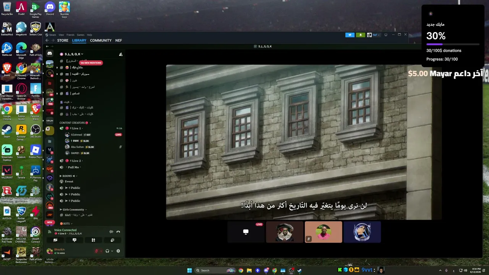The height and width of the screenshot is (275, 489).
Task: Toggle microphone mute in Discord user panel
Action: (97, 251)
